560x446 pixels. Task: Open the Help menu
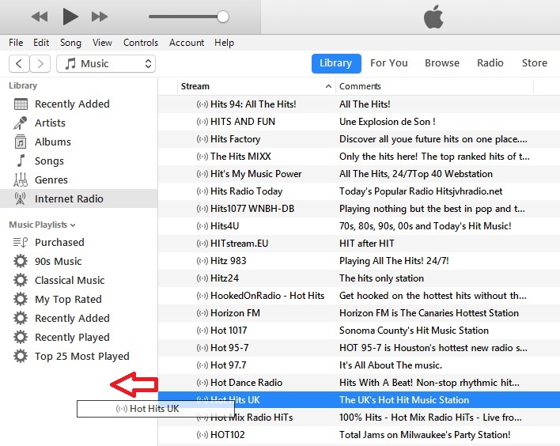[x=225, y=43]
